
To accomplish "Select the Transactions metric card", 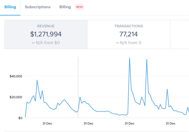I will click(x=128, y=34).
